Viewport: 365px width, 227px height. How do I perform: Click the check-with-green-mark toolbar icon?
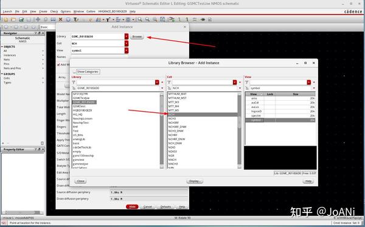tap(172, 20)
